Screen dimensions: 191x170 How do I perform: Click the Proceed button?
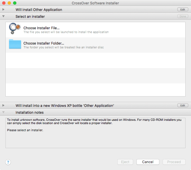tap(174, 162)
